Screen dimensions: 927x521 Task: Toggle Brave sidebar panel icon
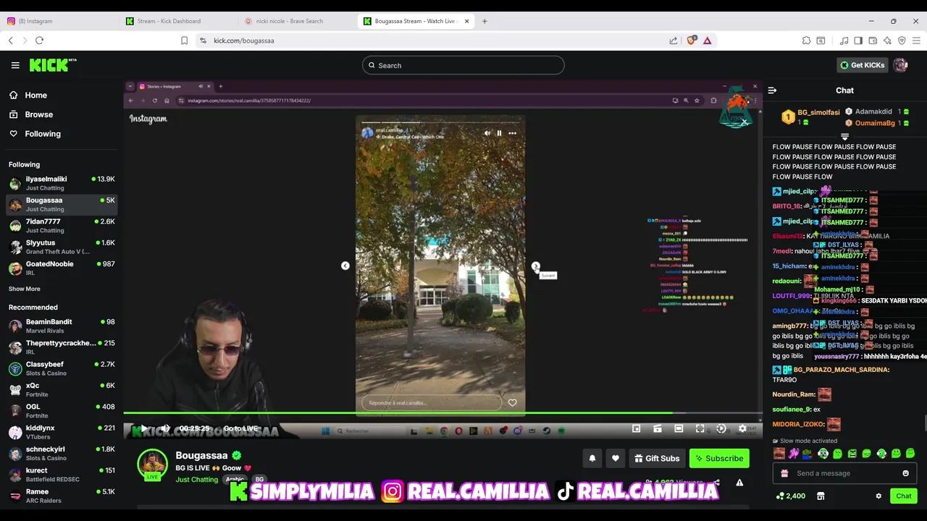858,41
